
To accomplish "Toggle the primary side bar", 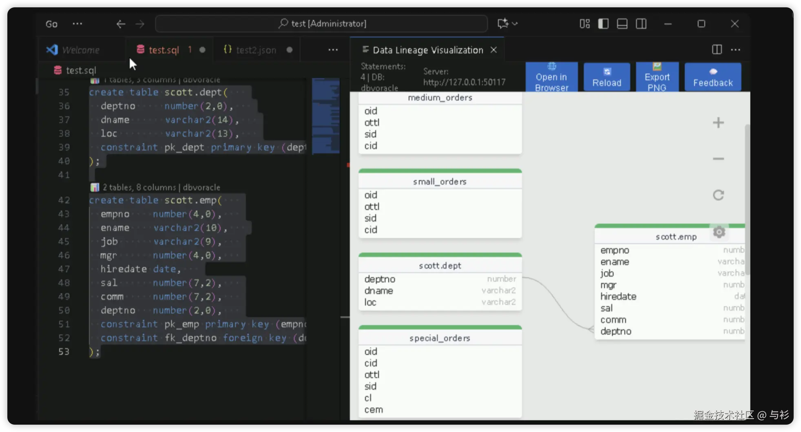I will (x=603, y=24).
